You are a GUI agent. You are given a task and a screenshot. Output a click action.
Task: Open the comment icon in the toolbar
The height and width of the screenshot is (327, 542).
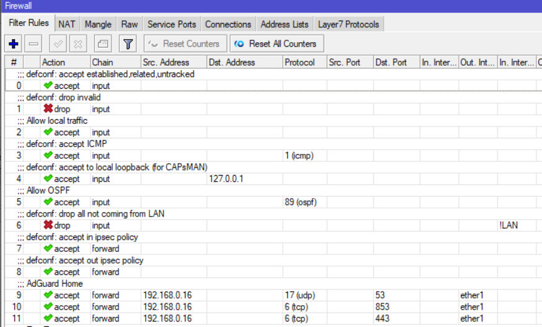pos(103,44)
